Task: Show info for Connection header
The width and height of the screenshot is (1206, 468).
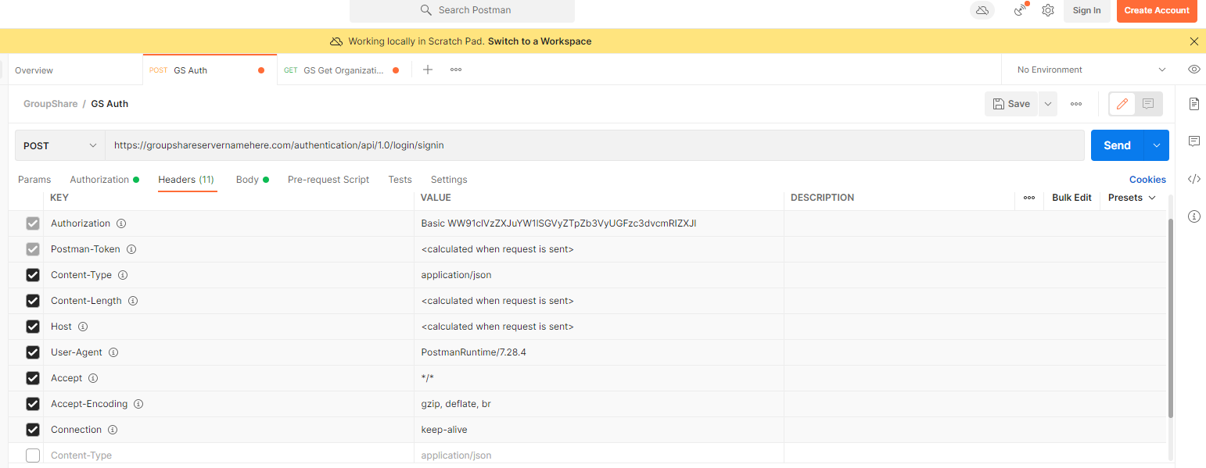Action: pos(113,430)
